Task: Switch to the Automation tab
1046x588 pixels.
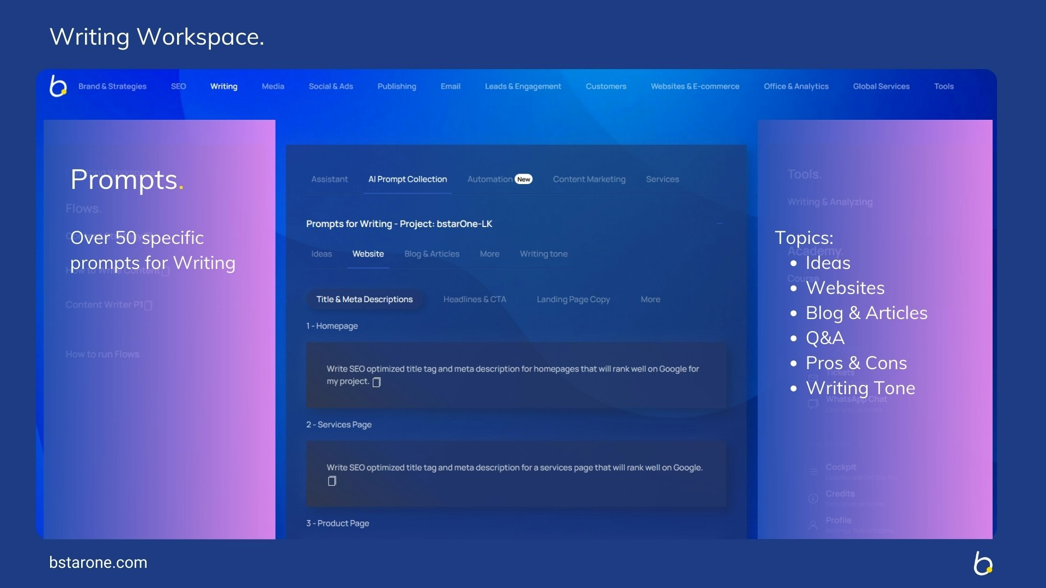Action: pos(490,179)
